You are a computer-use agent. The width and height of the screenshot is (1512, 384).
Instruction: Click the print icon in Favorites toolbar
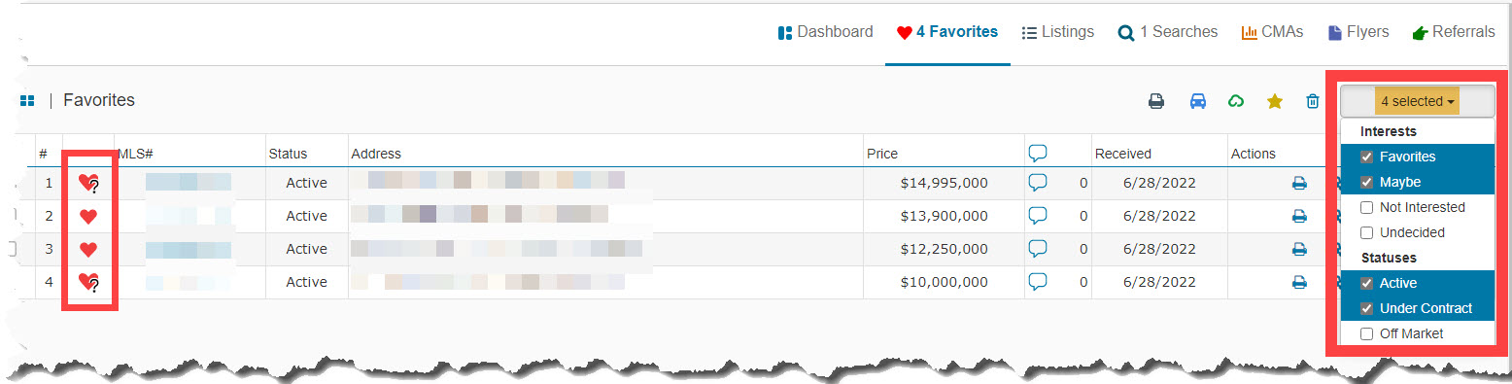1156,101
